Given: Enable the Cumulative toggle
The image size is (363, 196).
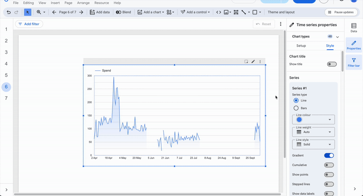Looking at the screenshot, I should click(329, 165).
